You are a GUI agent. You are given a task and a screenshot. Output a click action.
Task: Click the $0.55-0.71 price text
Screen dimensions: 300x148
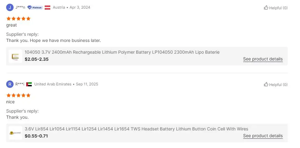[36, 136]
